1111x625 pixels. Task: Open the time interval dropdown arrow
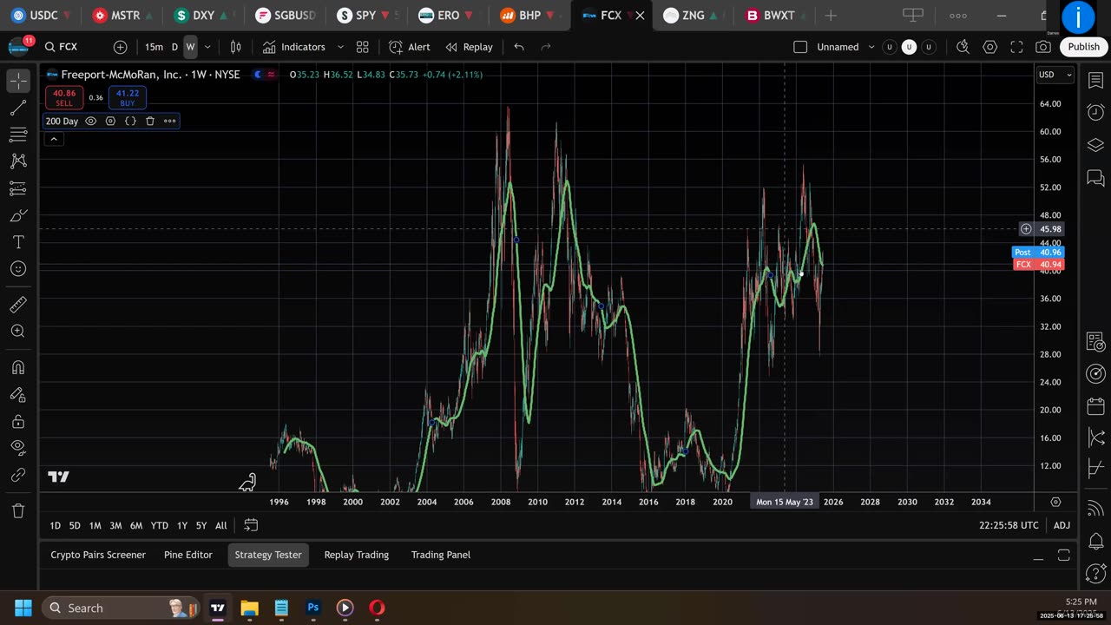pyautogui.click(x=207, y=47)
